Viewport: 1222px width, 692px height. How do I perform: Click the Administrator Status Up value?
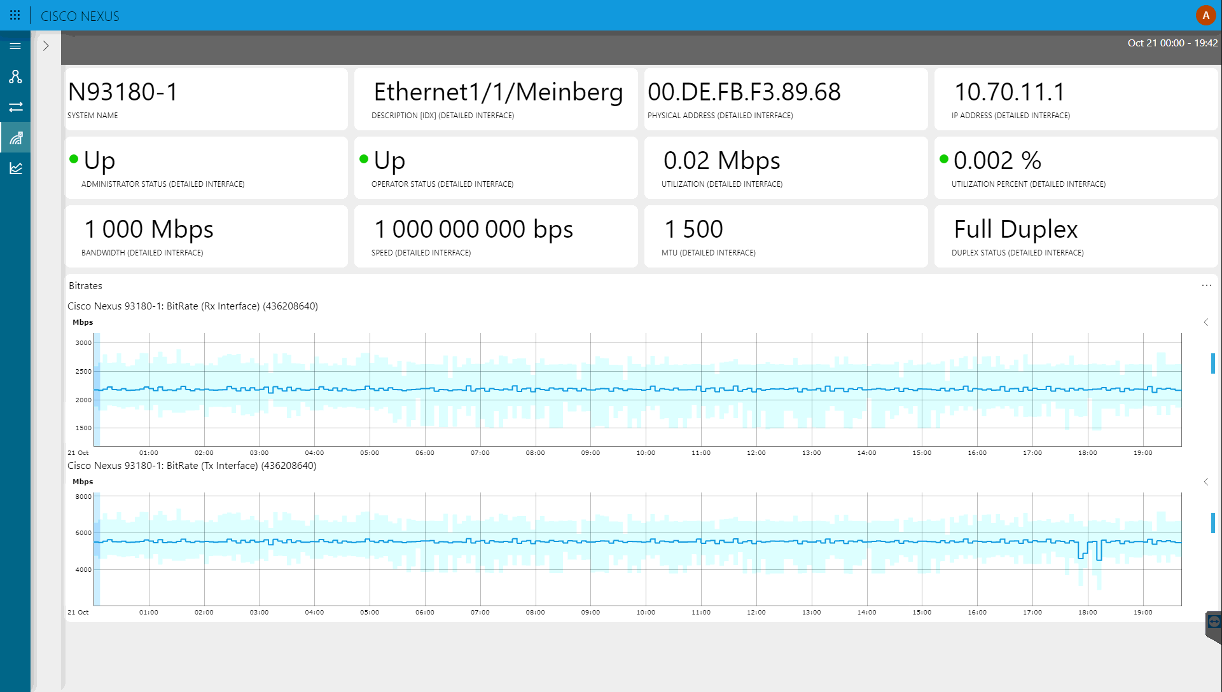(99, 161)
